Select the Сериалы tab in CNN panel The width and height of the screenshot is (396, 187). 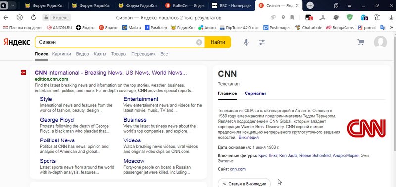[x=255, y=93]
